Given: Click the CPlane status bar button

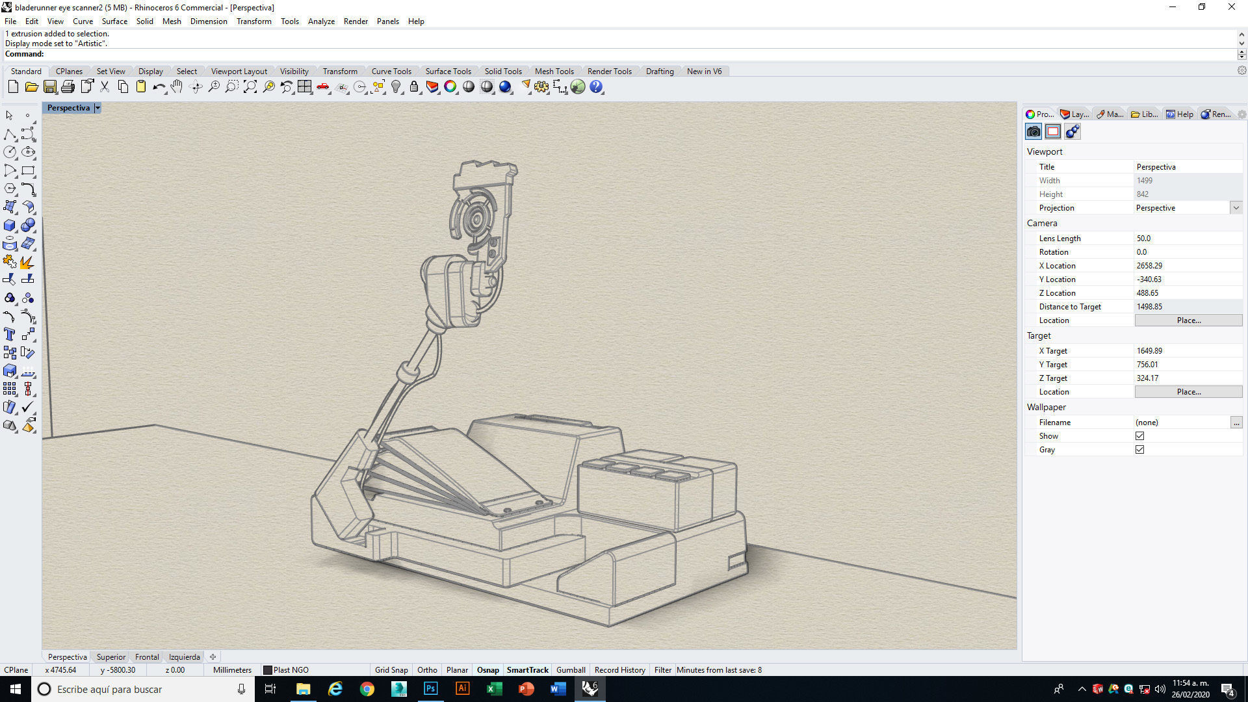Looking at the screenshot, I should point(16,670).
